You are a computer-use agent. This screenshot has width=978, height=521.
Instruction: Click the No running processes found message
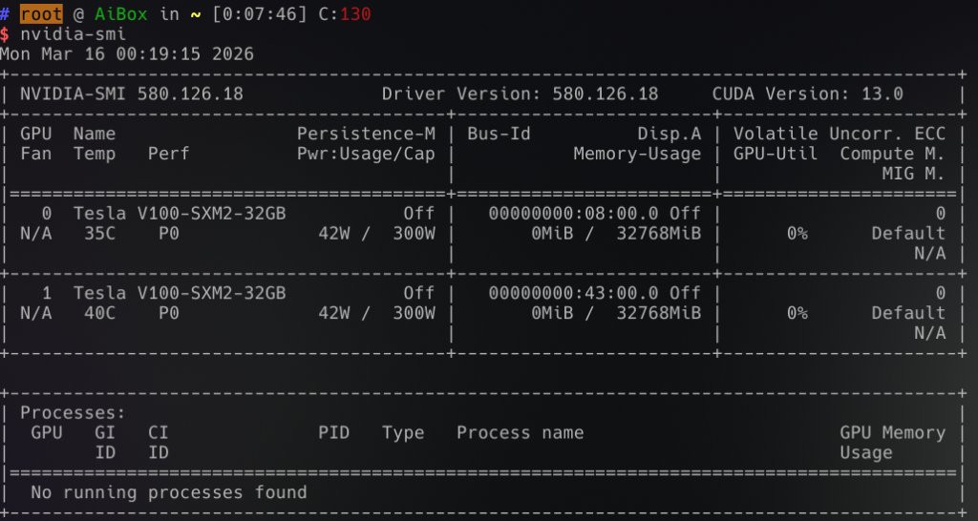tap(169, 492)
